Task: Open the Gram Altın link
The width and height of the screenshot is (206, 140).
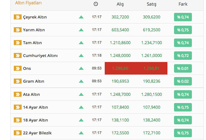Action: point(34,81)
